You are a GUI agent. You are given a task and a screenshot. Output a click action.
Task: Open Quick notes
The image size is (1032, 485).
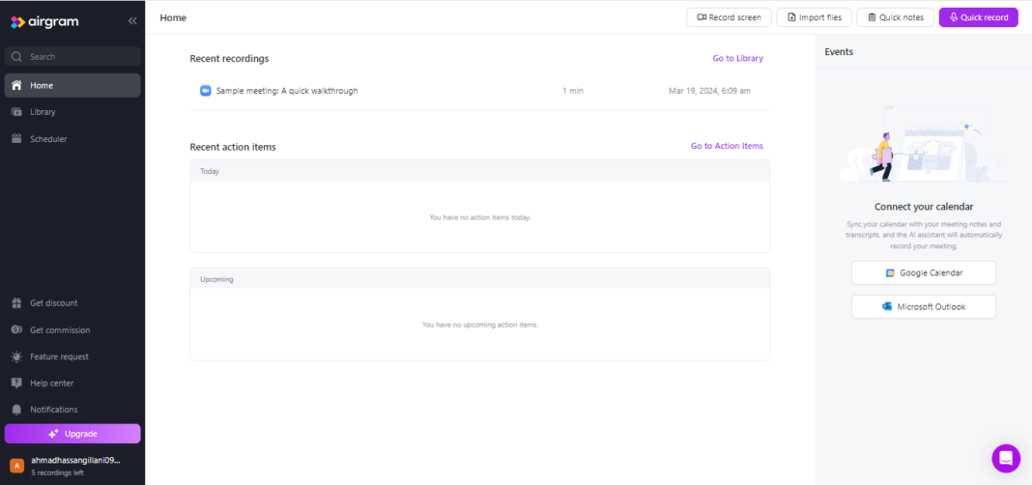(x=895, y=17)
